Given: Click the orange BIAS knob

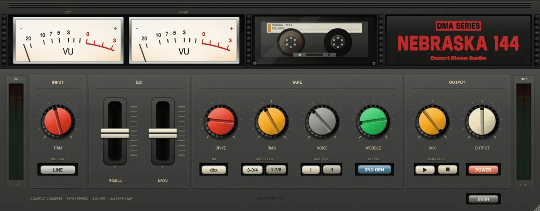Looking at the screenshot, I should [x=272, y=121].
